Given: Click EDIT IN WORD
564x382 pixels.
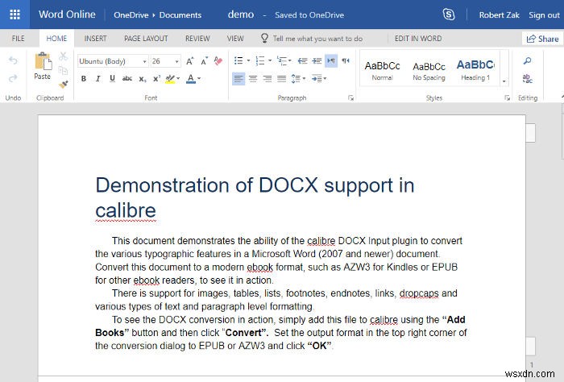Looking at the screenshot, I should click(x=418, y=39).
